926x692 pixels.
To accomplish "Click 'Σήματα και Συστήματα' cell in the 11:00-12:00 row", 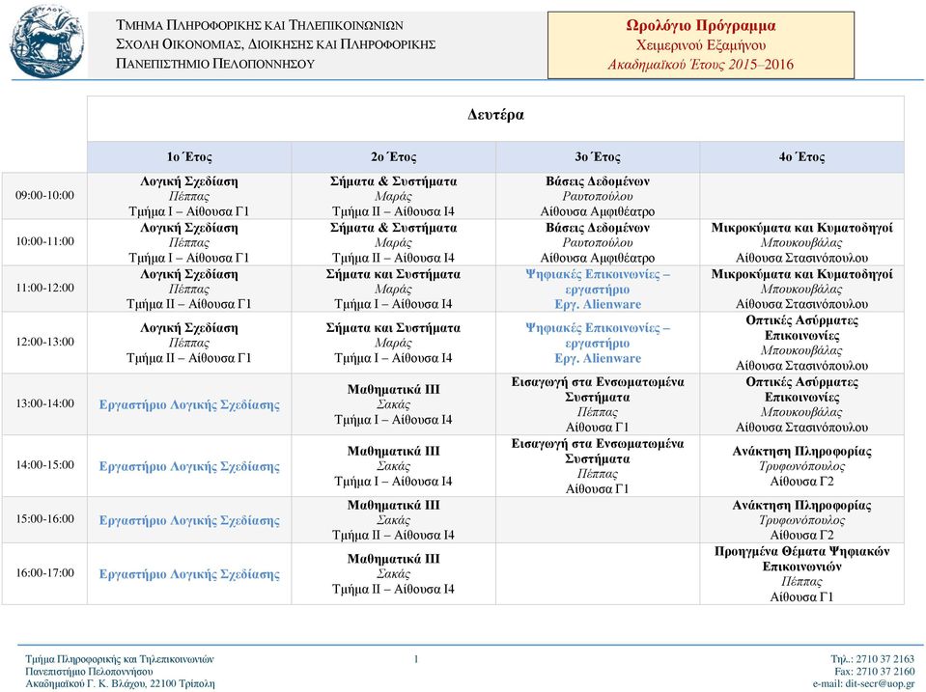I will (x=393, y=289).
